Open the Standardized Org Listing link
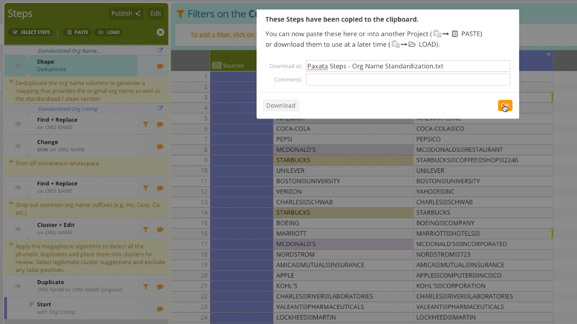This screenshot has height=324, width=577. (68, 109)
